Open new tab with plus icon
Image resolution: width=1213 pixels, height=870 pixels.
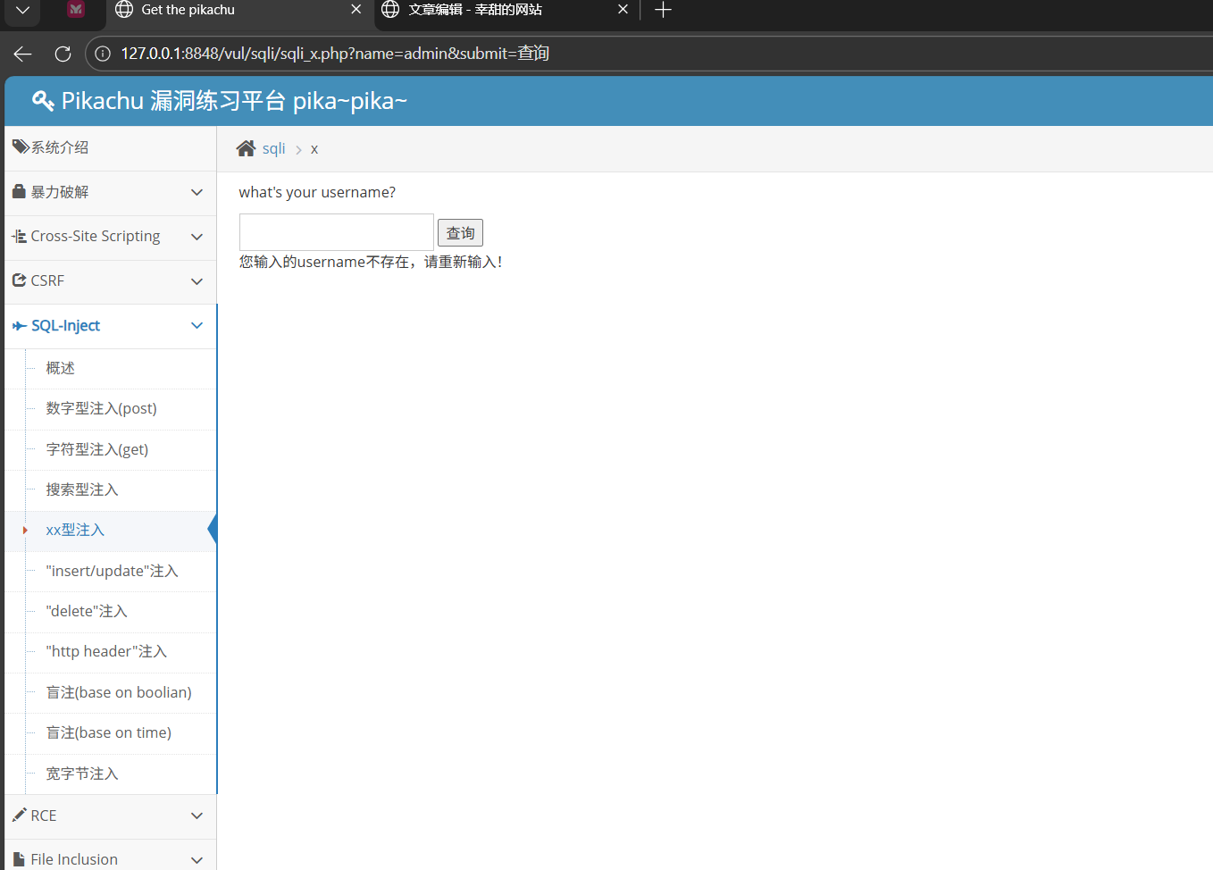point(663,10)
